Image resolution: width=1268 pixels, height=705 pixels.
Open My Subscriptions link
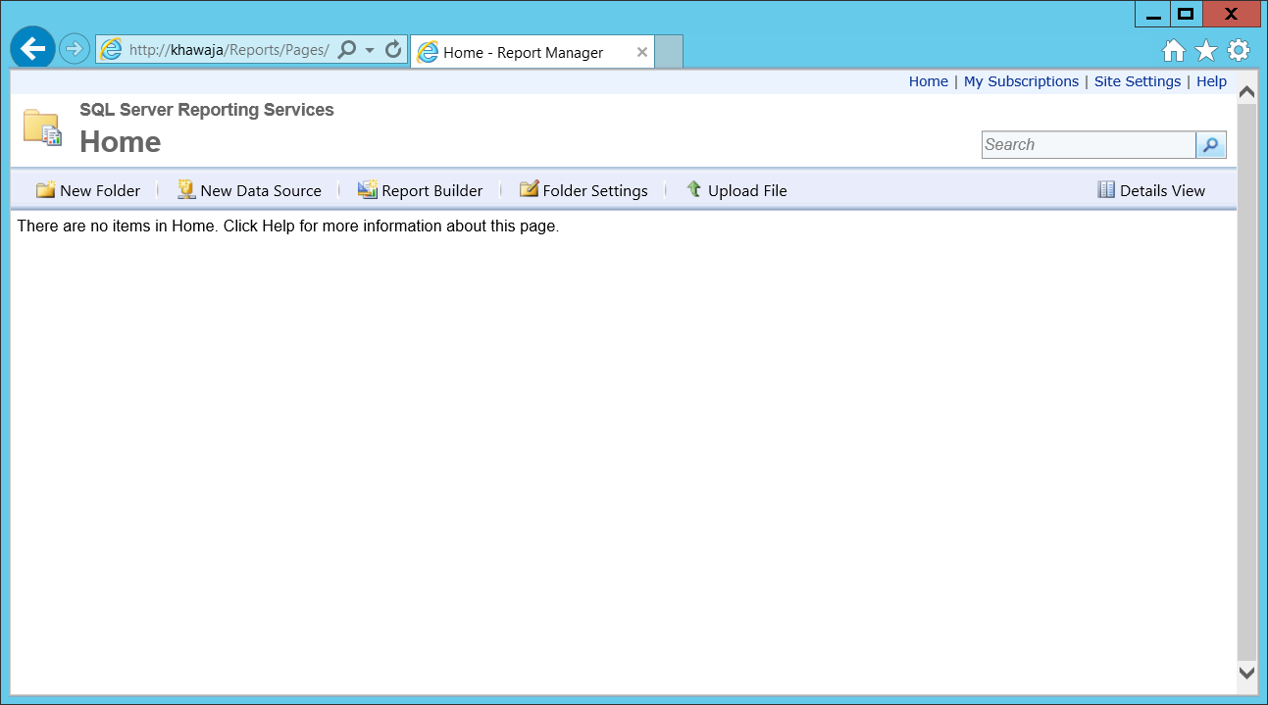click(x=1021, y=81)
